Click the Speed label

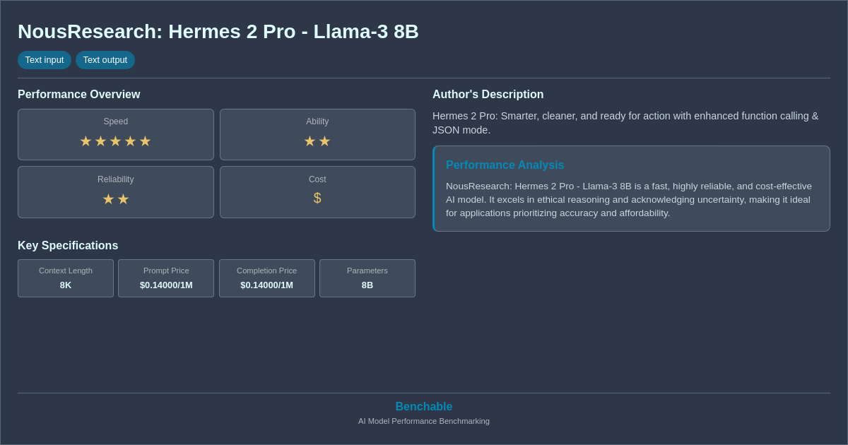[x=116, y=121]
